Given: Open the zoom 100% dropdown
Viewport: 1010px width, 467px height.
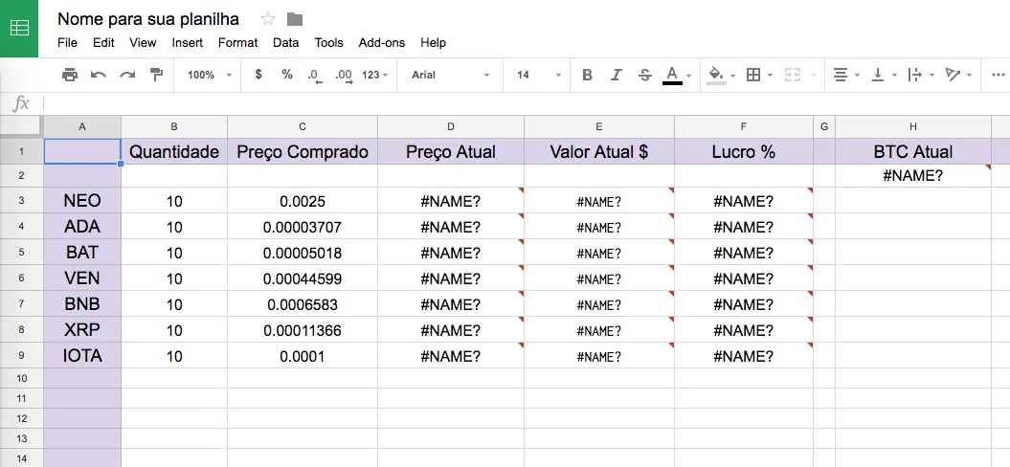Looking at the screenshot, I should [210, 75].
